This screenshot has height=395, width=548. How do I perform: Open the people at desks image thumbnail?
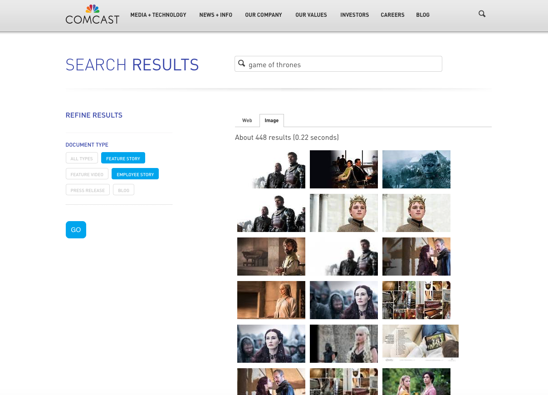344,169
